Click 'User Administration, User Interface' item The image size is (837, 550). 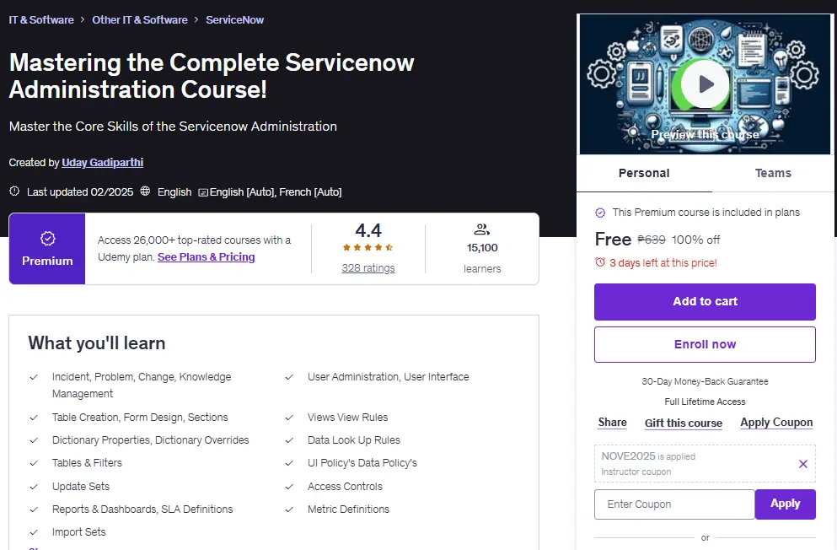click(388, 377)
